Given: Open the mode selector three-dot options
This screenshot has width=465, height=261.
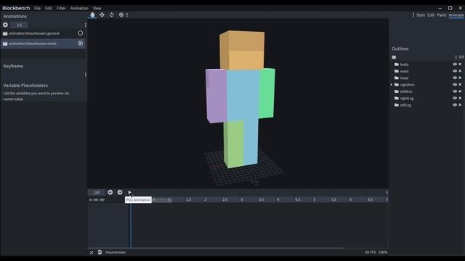Looking at the screenshot, I should click(x=413, y=14).
